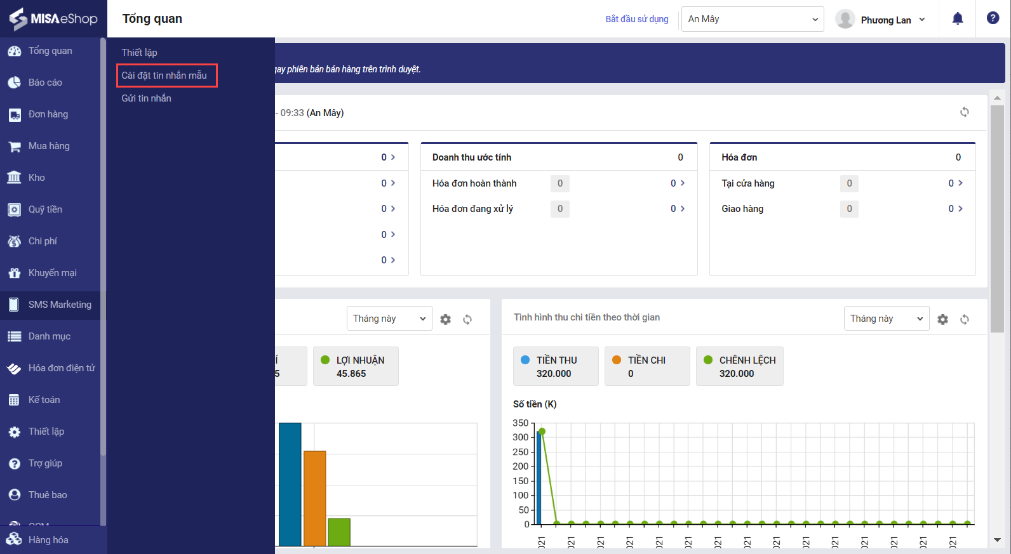Select Cài đặt tin nhắn mẫu
1011x554 pixels.
pos(164,76)
